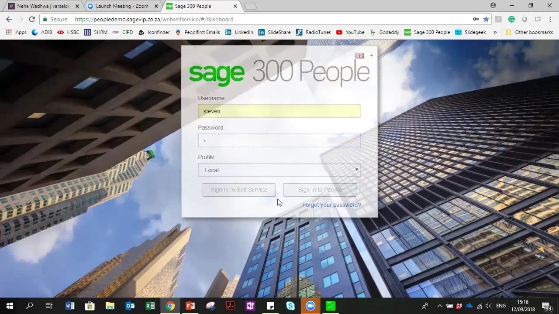
Task: Open Other bookmarks folder
Action: (529, 32)
